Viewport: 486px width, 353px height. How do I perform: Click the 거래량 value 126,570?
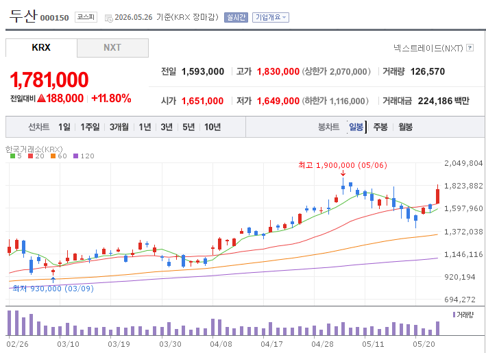428,71
